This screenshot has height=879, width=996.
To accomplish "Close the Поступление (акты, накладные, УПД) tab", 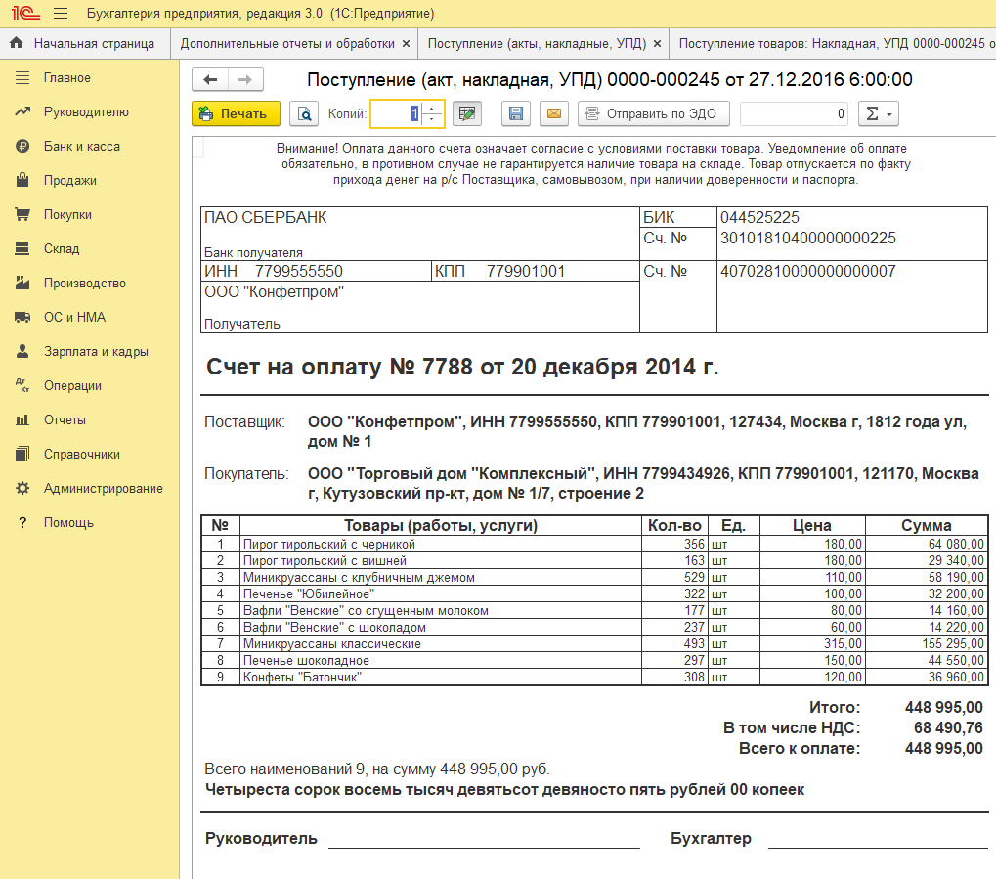I will (x=658, y=44).
